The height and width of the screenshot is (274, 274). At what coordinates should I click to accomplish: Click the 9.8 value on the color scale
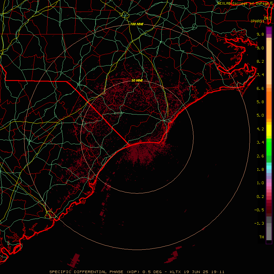point(260,34)
